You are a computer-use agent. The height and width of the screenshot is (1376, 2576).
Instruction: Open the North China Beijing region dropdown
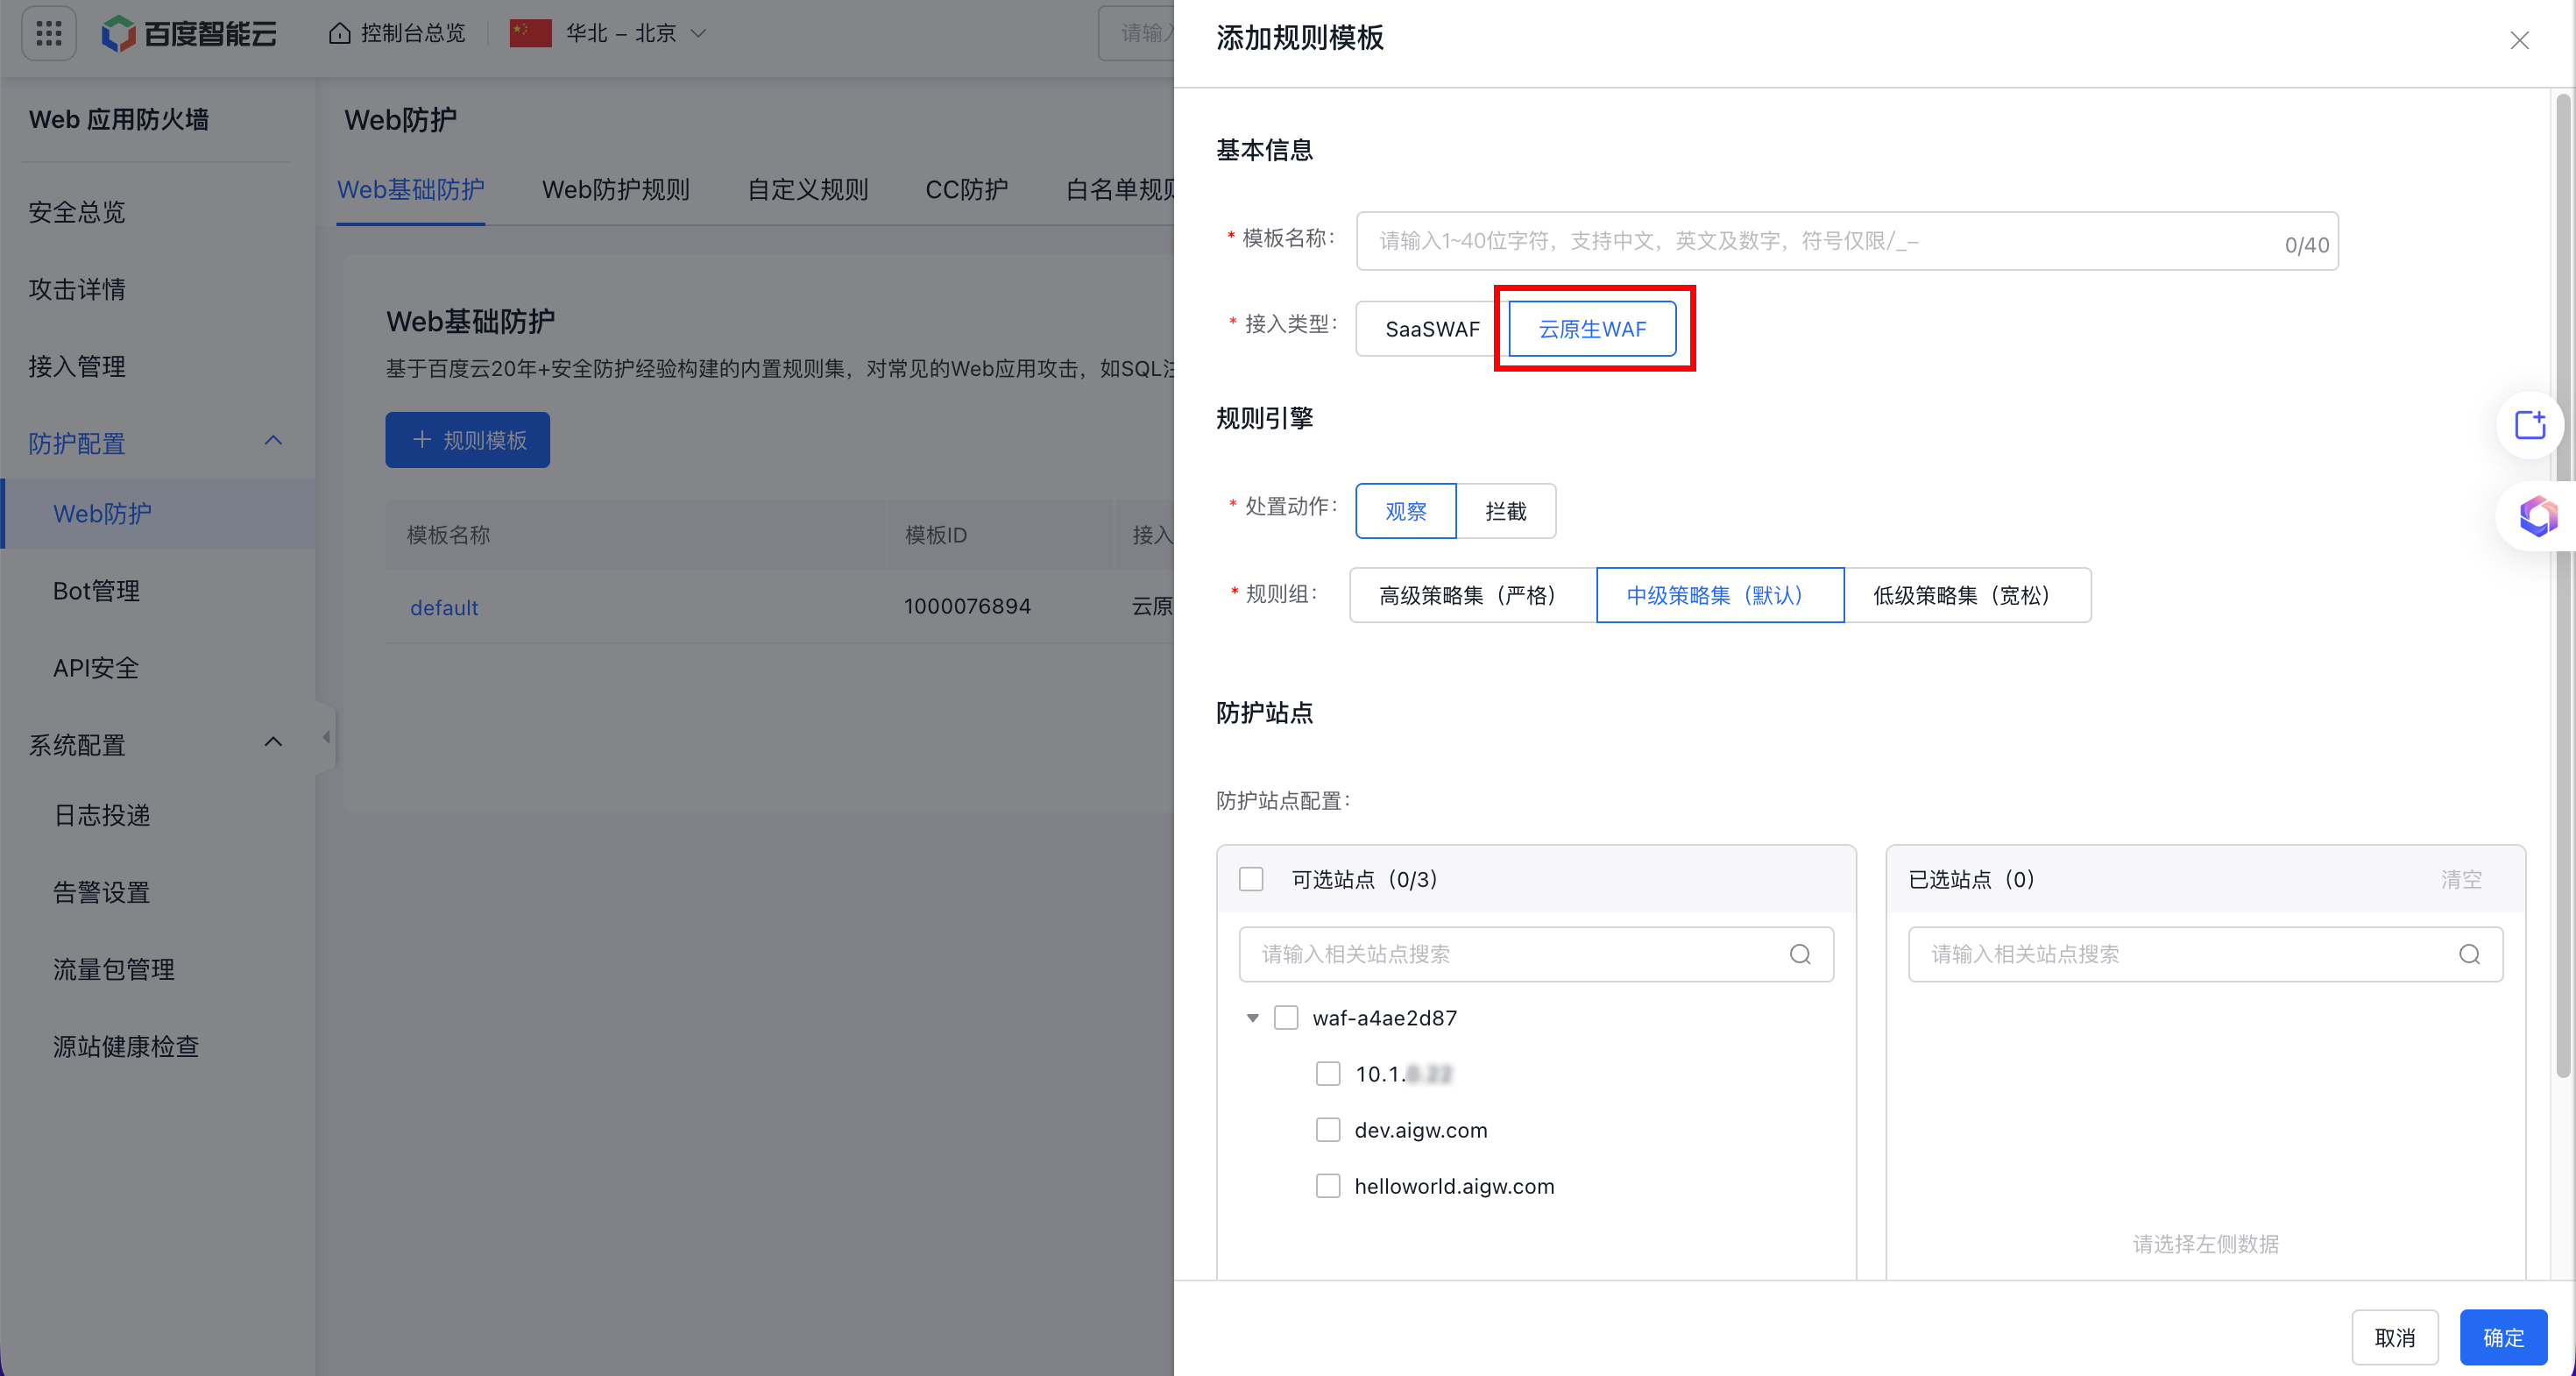tap(620, 33)
